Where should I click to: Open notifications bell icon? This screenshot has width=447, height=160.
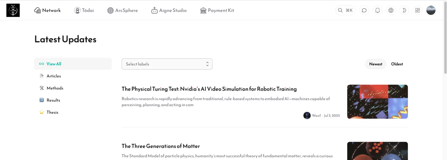click(x=377, y=10)
